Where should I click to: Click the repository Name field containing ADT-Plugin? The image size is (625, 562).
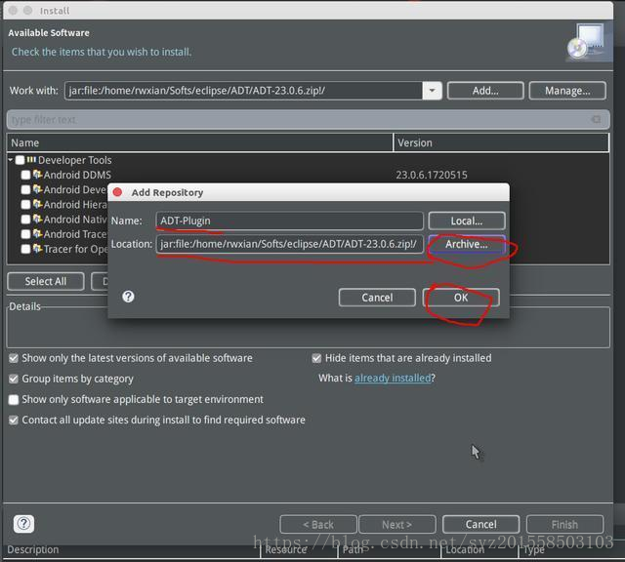click(x=289, y=221)
